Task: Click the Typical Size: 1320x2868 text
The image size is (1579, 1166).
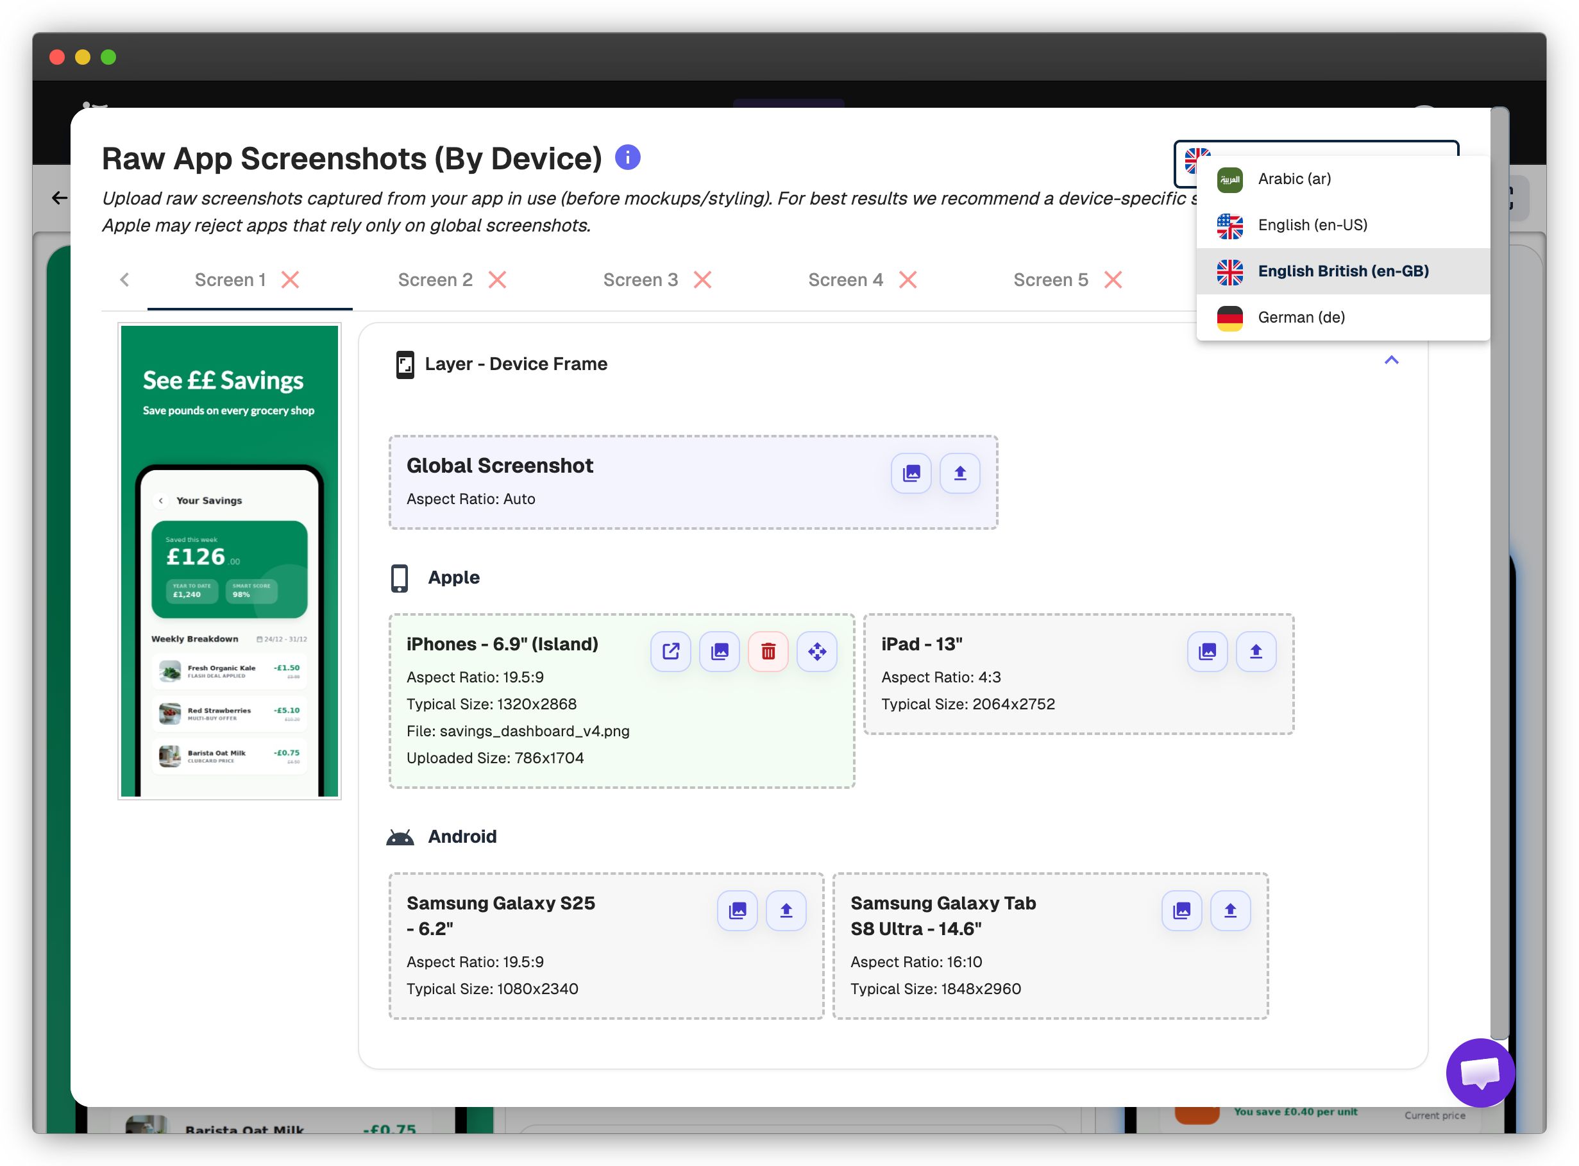Action: tap(491, 704)
